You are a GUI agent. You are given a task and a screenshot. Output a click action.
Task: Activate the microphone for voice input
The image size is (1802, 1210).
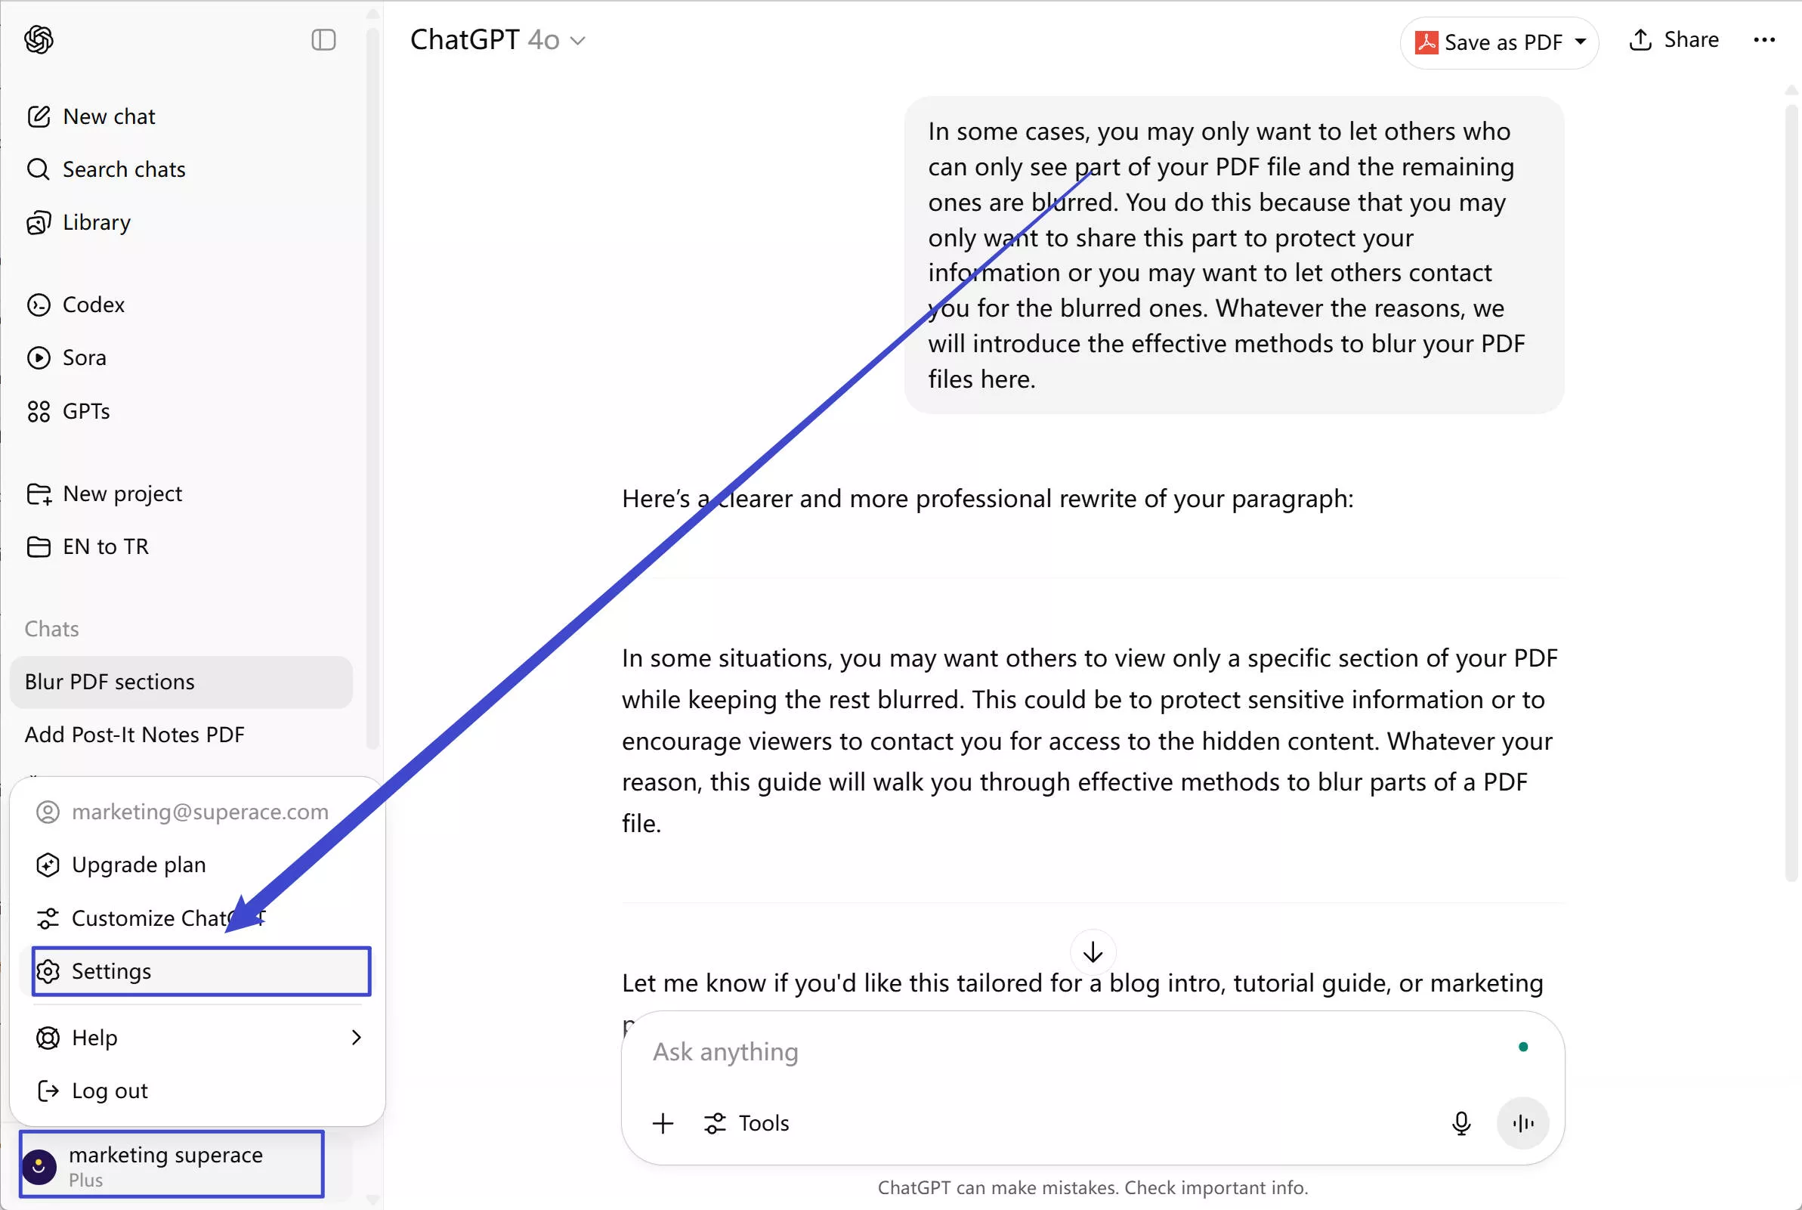coord(1461,1123)
